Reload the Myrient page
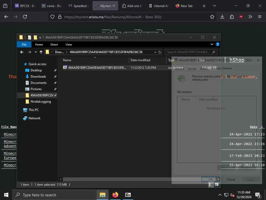 (25, 17)
